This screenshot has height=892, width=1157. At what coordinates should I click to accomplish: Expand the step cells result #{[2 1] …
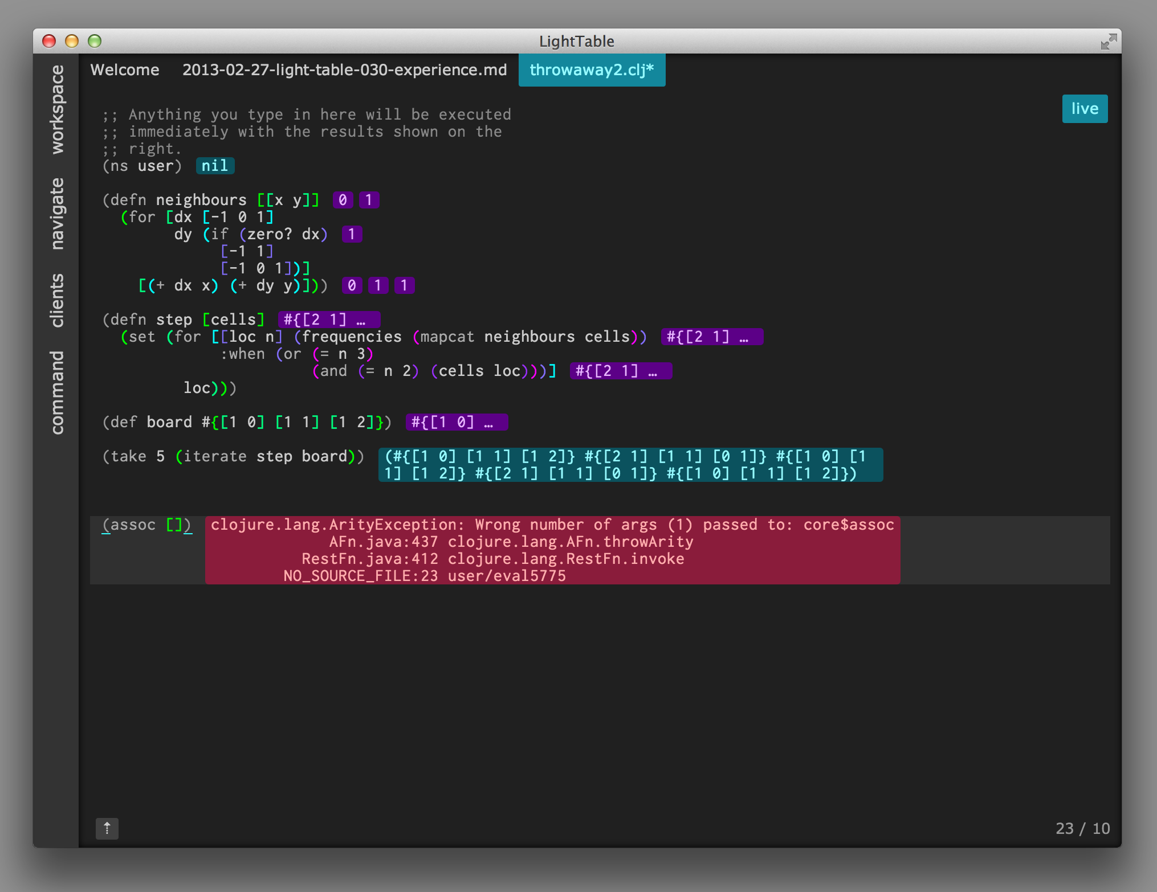click(329, 320)
